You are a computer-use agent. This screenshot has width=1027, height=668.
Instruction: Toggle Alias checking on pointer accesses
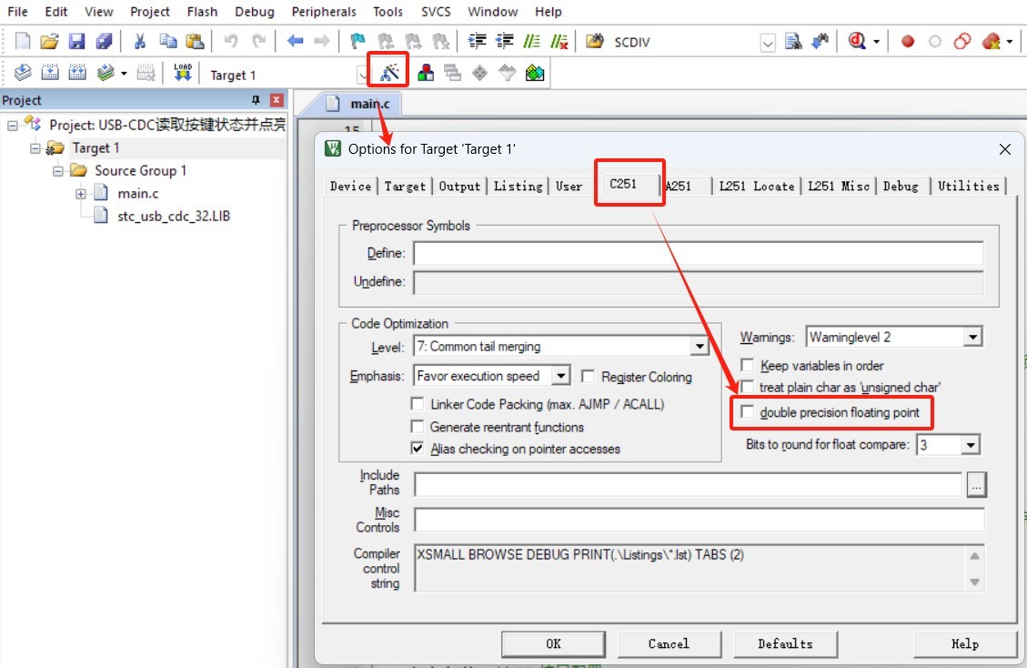click(x=418, y=449)
